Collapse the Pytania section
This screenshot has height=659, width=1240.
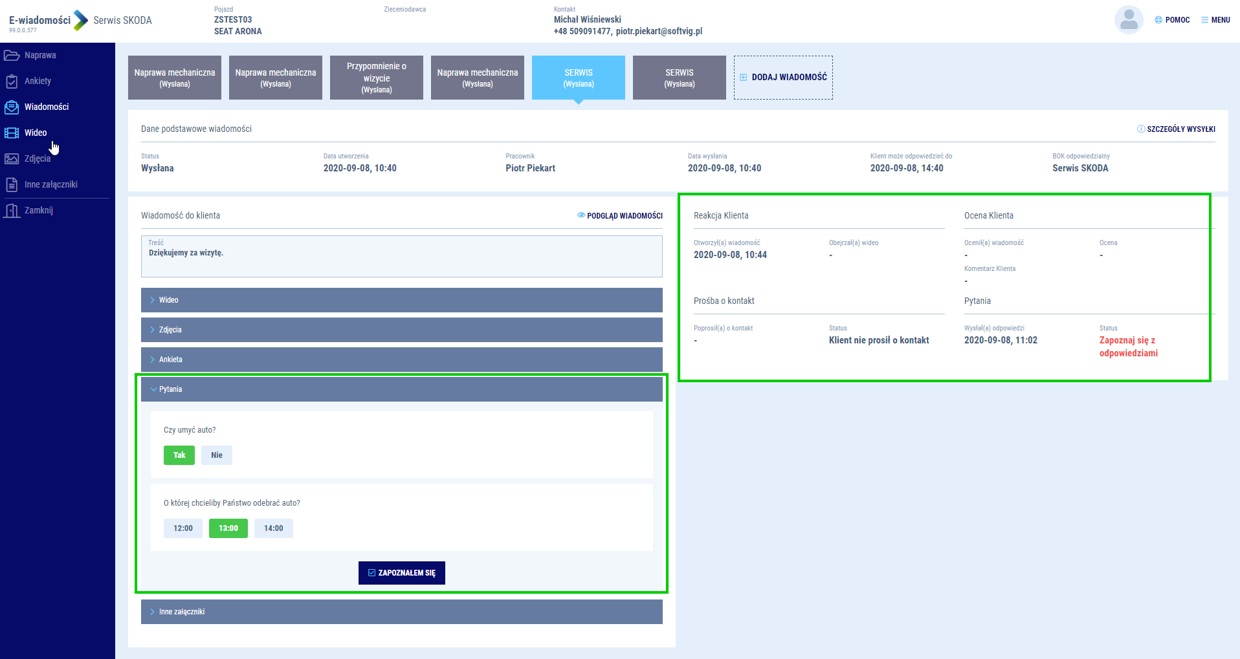click(401, 389)
